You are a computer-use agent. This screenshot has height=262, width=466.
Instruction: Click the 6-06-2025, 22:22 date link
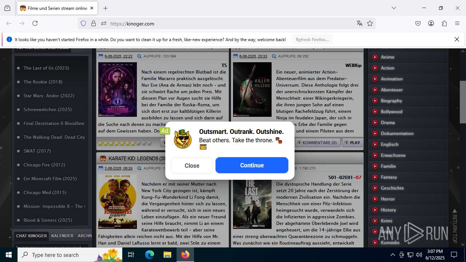[x=118, y=56]
